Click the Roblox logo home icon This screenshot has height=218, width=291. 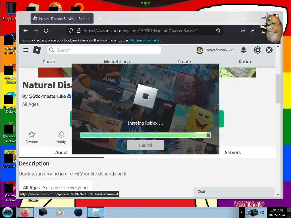(37, 50)
